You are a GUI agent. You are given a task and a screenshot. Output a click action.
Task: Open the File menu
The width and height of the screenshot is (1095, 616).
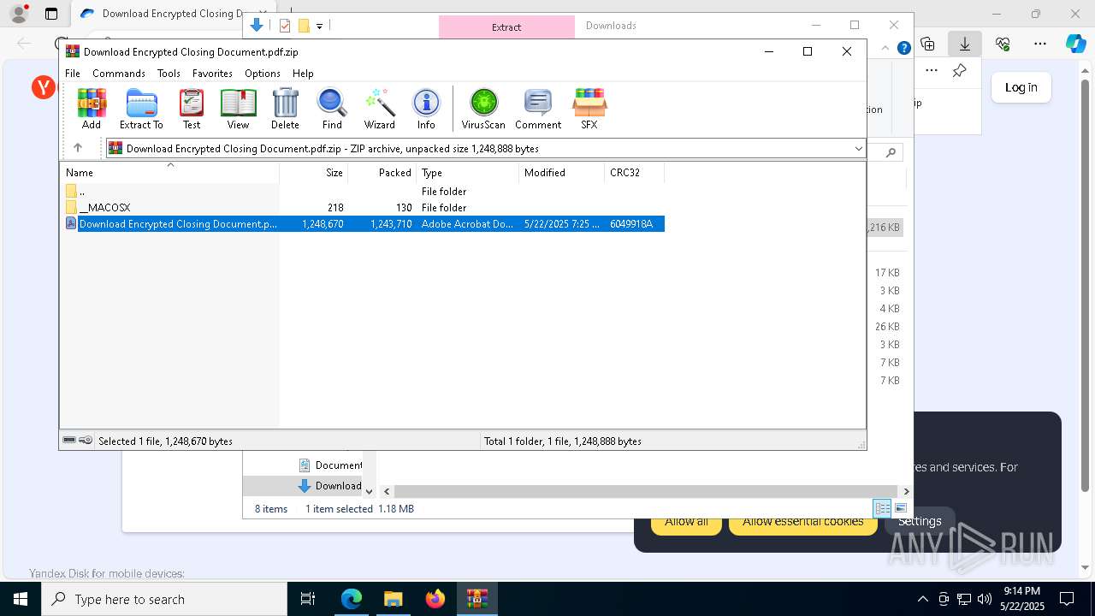pos(73,74)
